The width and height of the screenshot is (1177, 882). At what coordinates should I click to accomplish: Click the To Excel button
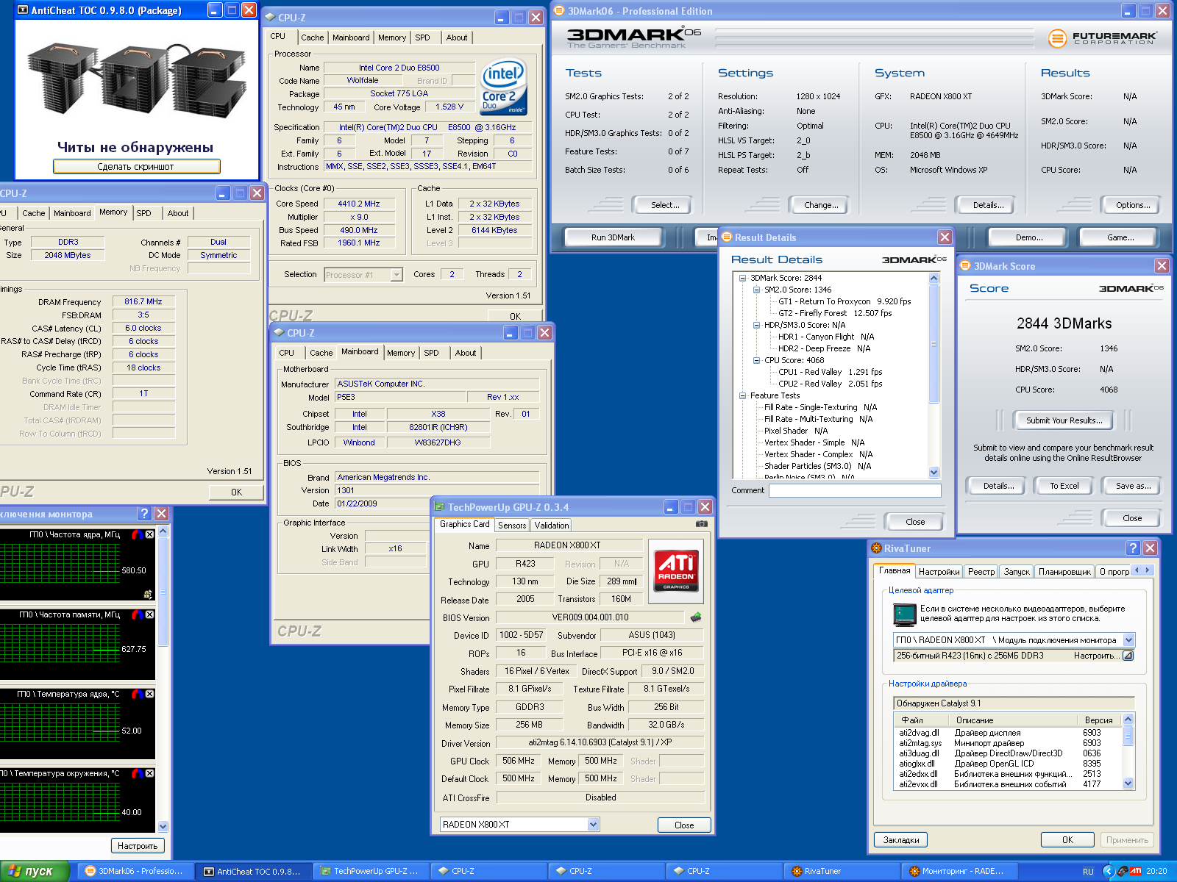point(1064,486)
